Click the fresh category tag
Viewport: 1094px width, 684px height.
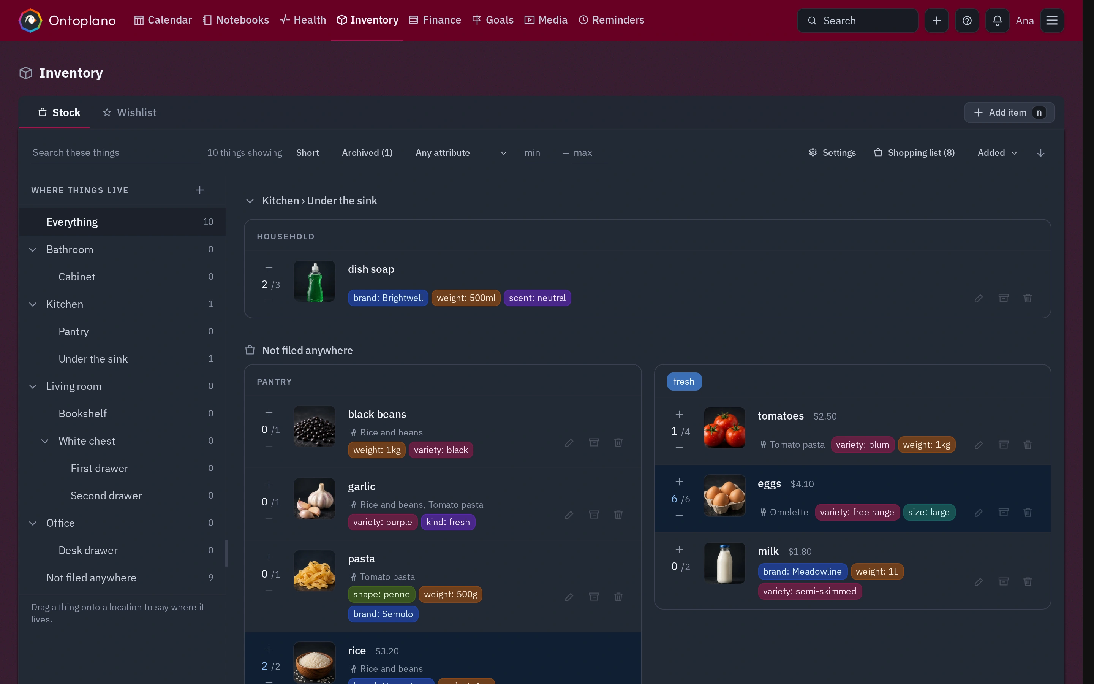(684, 382)
